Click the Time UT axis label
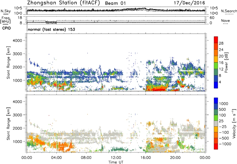The image size is (237, 164). coord(116,162)
